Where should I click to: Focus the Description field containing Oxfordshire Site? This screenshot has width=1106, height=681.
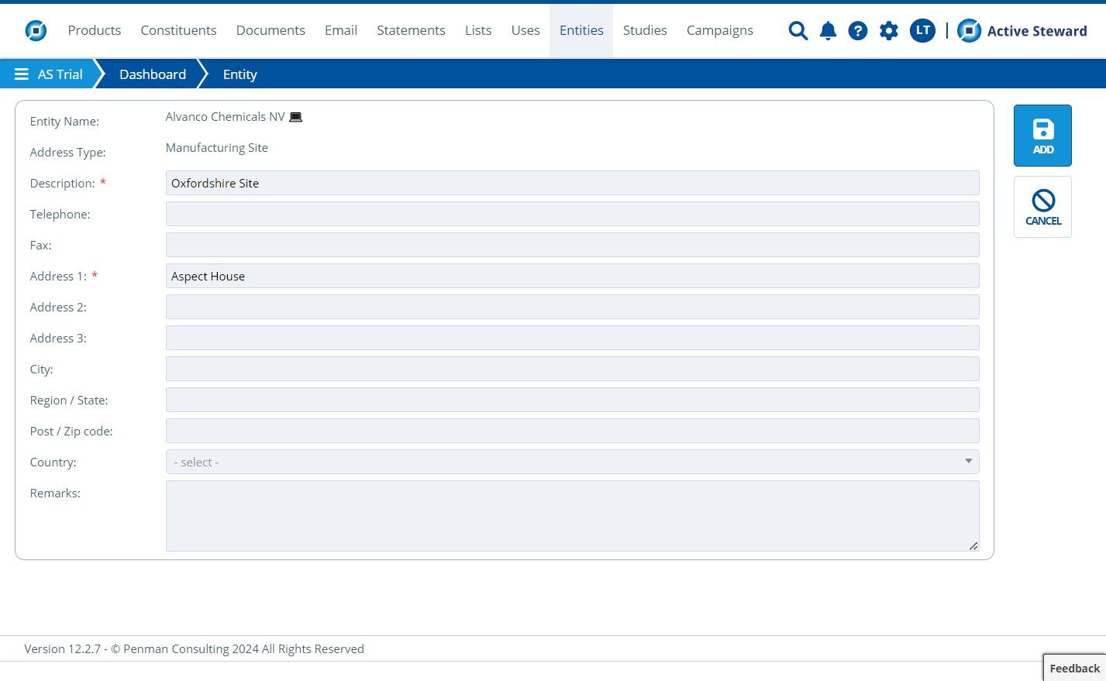(572, 183)
